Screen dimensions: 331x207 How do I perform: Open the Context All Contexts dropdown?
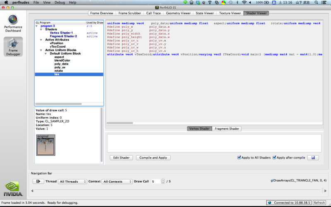tap(117, 181)
